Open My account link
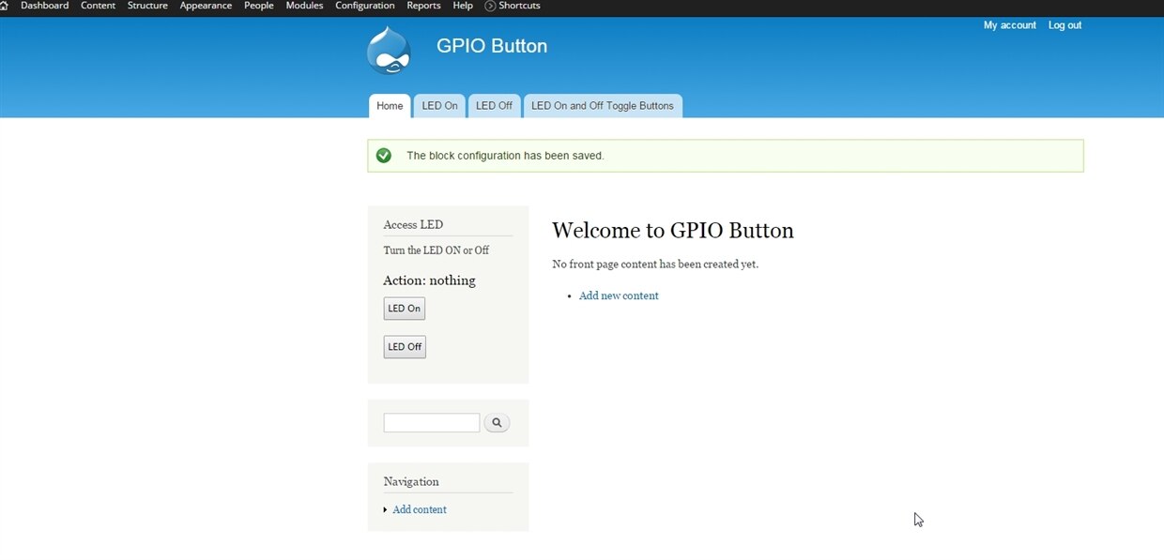 (1010, 25)
